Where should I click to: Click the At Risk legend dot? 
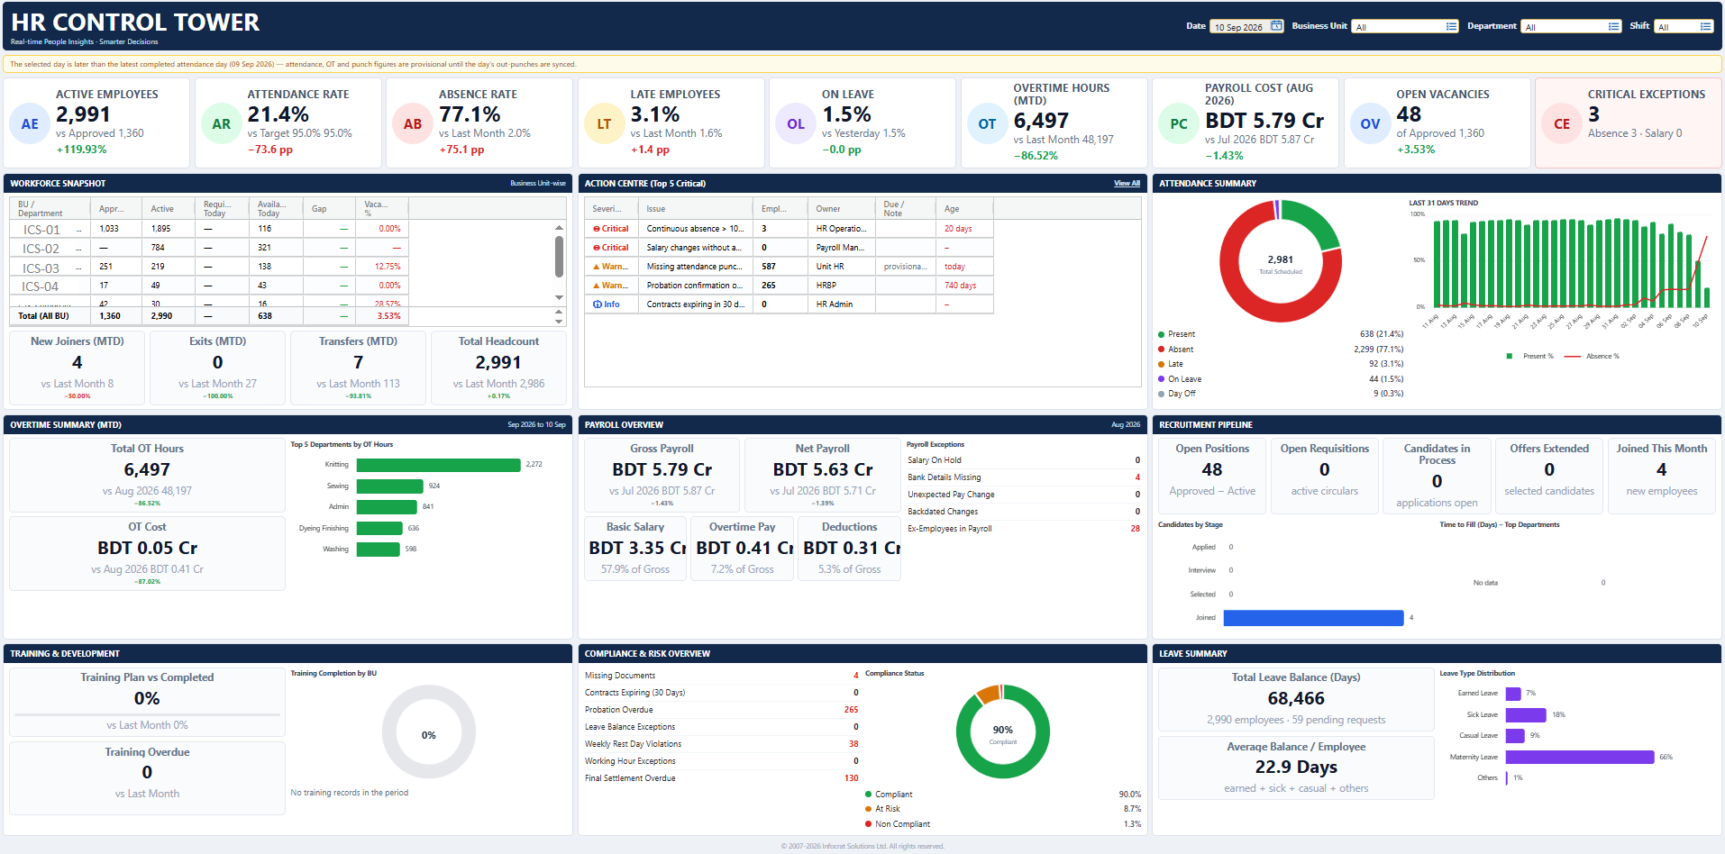(x=868, y=809)
